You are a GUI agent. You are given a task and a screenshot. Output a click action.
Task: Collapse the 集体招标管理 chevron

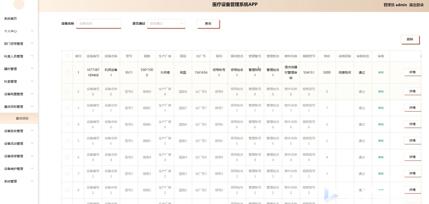(32, 106)
